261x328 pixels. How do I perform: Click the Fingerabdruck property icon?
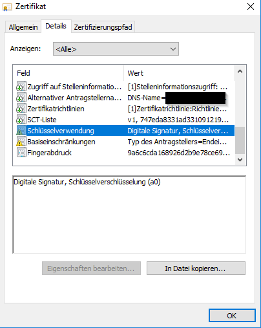click(21, 153)
